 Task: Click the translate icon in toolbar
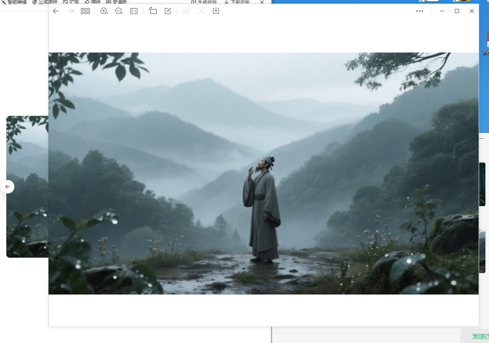(186, 11)
